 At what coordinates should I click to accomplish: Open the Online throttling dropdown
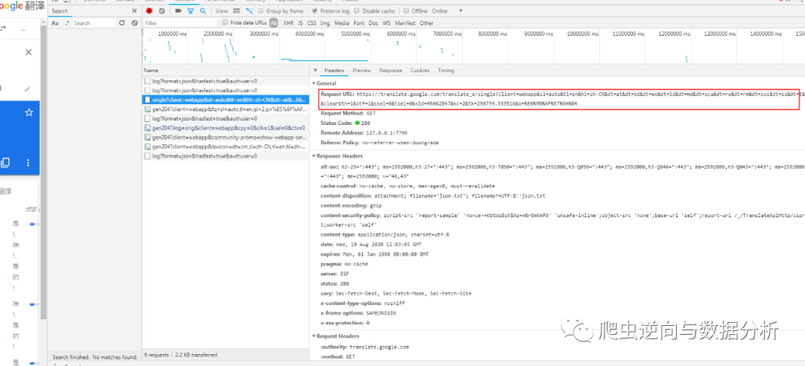[x=446, y=10]
